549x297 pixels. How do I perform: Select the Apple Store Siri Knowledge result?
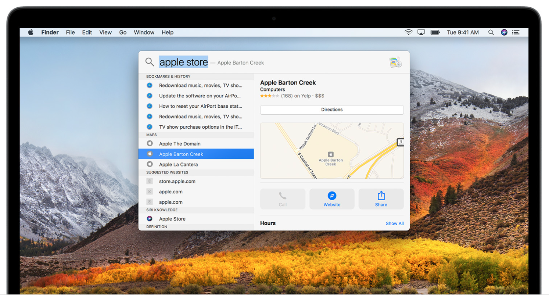pos(172,219)
